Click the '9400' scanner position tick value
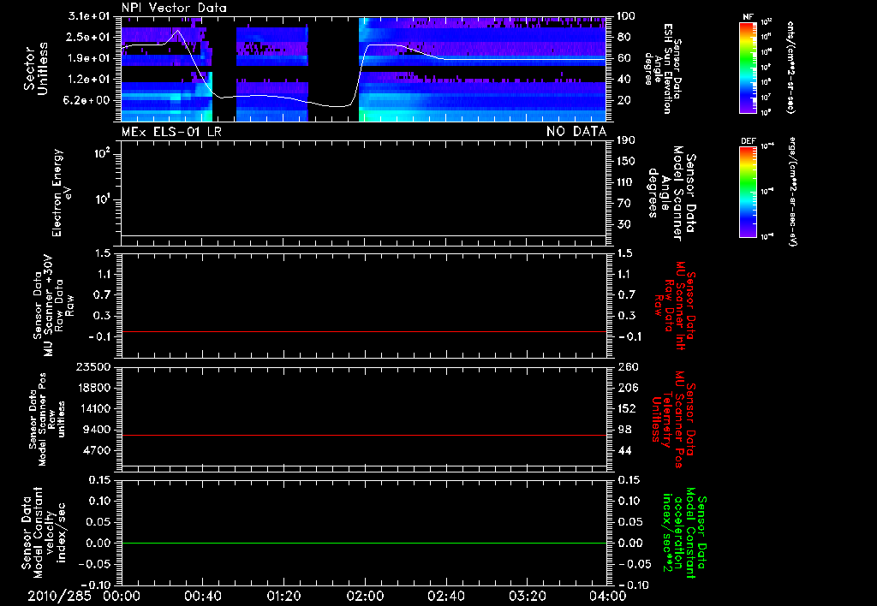This screenshot has width=877, height=606. [96, 430]
